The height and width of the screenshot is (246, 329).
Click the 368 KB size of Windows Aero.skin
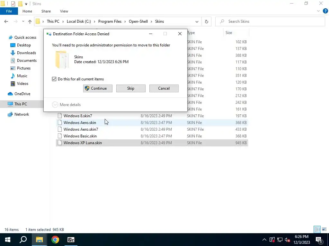pos(241,123)
